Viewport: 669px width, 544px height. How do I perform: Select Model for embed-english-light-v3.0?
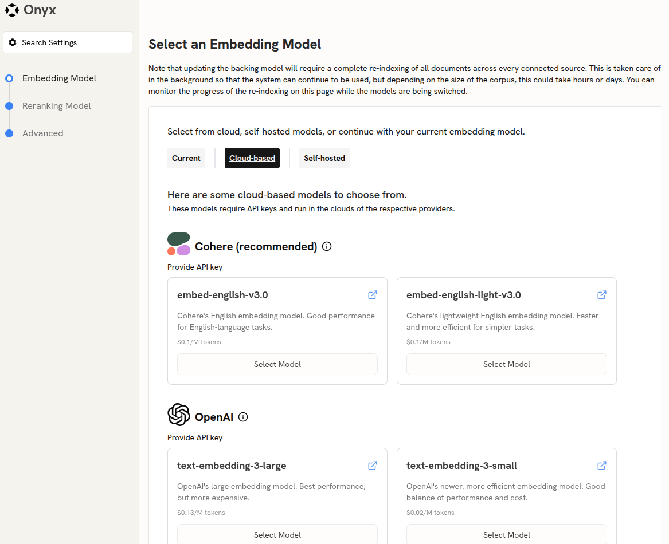(x=506, y=365)
